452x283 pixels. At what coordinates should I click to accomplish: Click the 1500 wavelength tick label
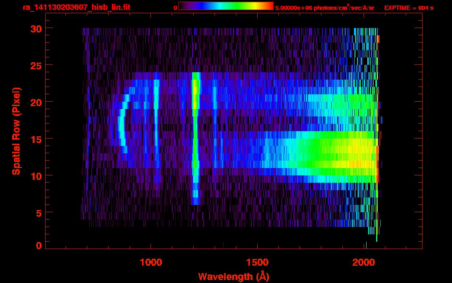[258, 262]
